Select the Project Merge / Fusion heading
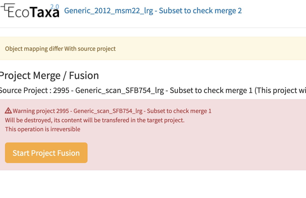This screenshot has width=306, height=198. (x=49, y=75)
